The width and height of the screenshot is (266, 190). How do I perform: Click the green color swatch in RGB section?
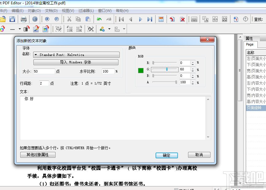coord(141,70)
